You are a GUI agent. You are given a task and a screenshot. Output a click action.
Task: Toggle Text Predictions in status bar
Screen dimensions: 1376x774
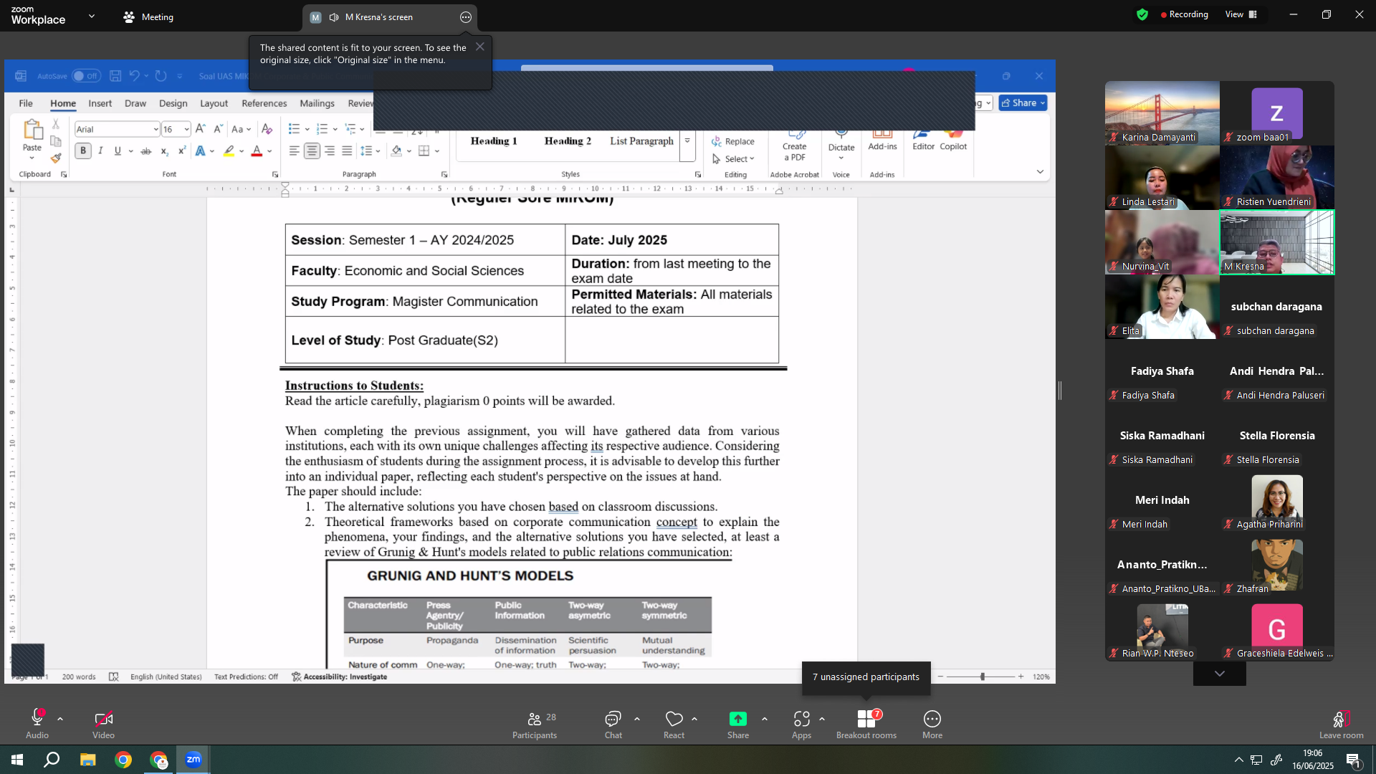(246, 677)
